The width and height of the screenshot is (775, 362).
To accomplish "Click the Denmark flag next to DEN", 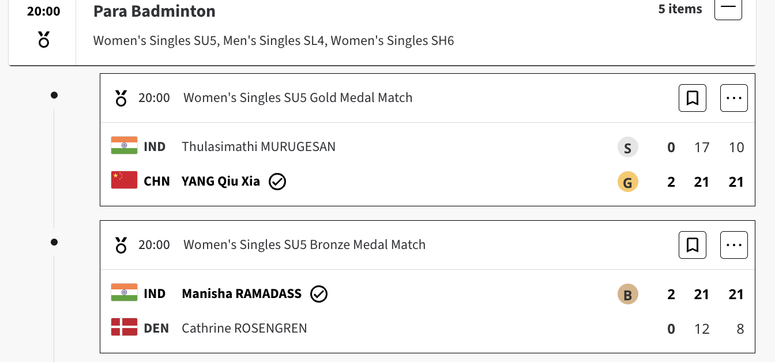I will tap(124, 327).
